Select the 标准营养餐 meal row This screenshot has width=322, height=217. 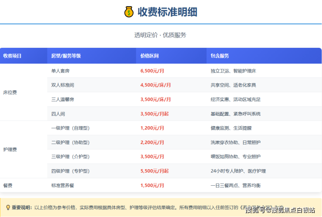tap(63, 185)
